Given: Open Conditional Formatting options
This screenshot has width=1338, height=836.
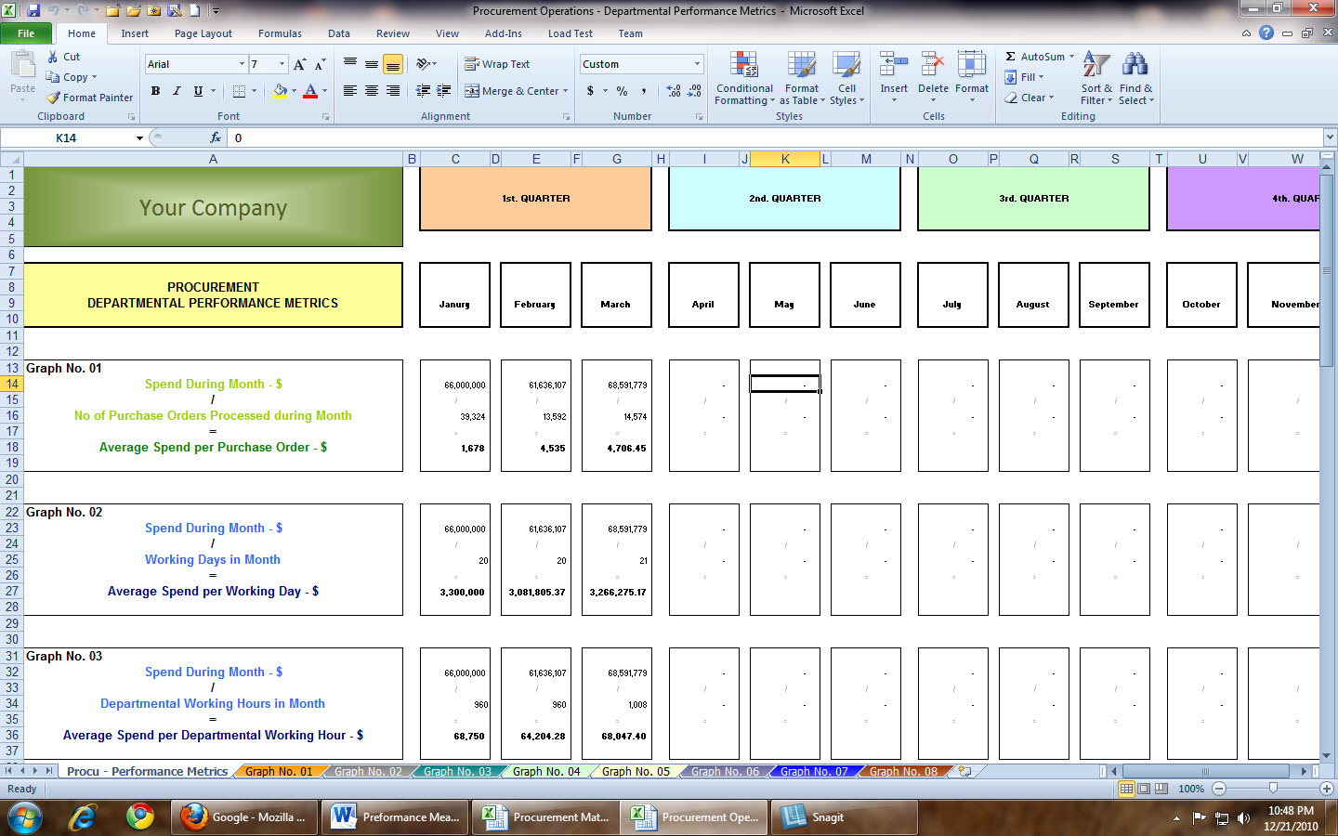Looking at the screenshot, I should coord(743,80).
